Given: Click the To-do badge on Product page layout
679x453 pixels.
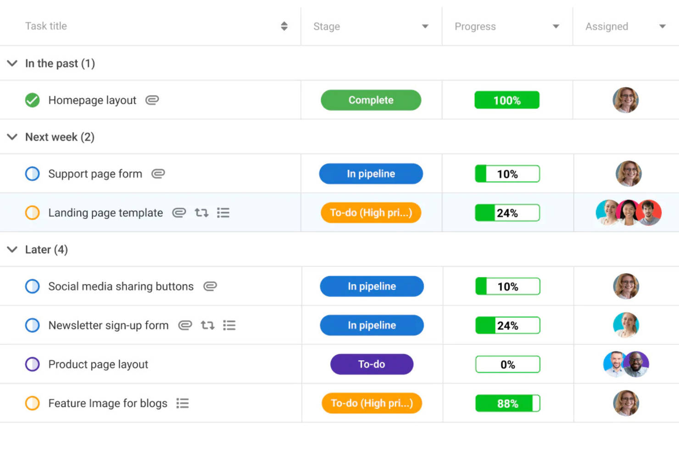Looking at the screenshot, I should click(372, 364).
